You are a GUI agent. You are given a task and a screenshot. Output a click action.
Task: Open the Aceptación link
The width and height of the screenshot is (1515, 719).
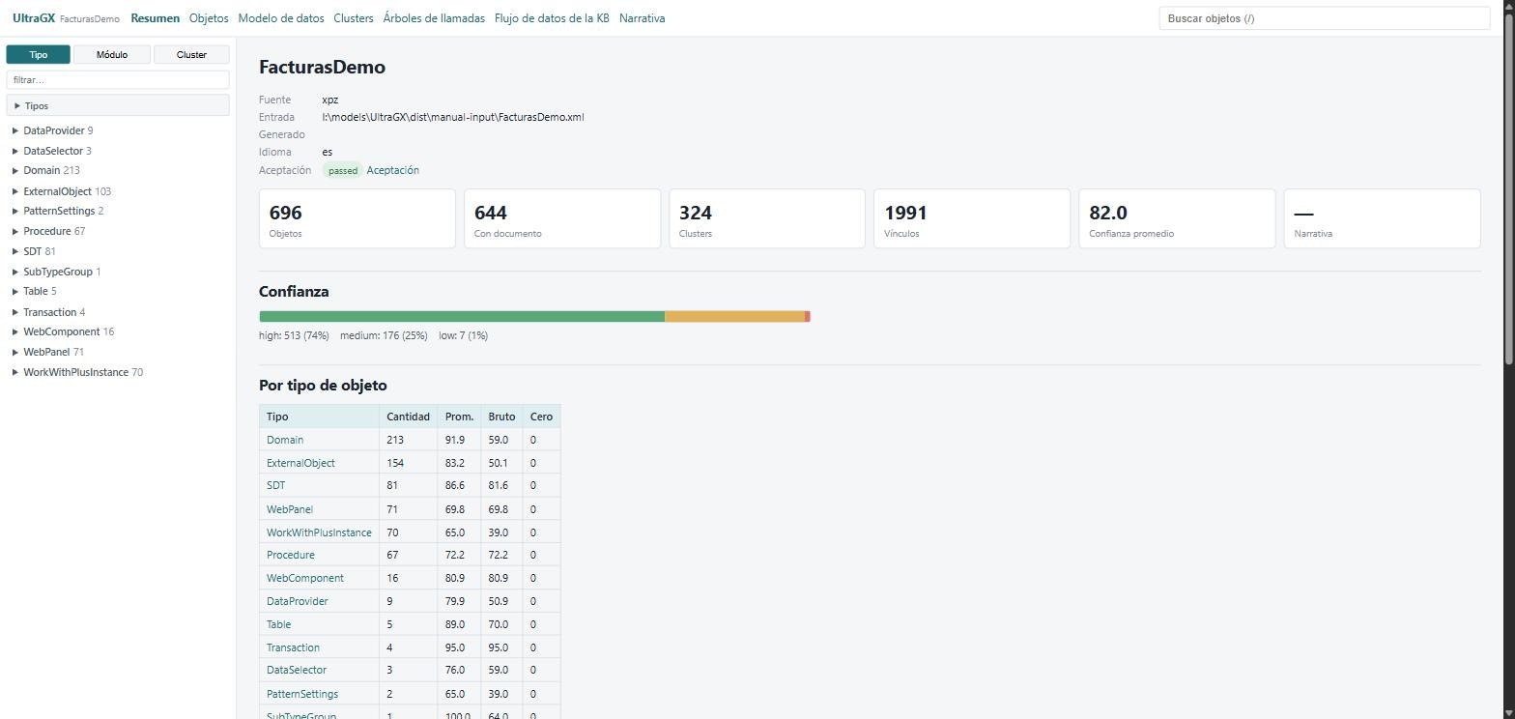click(x=392, y=170)
